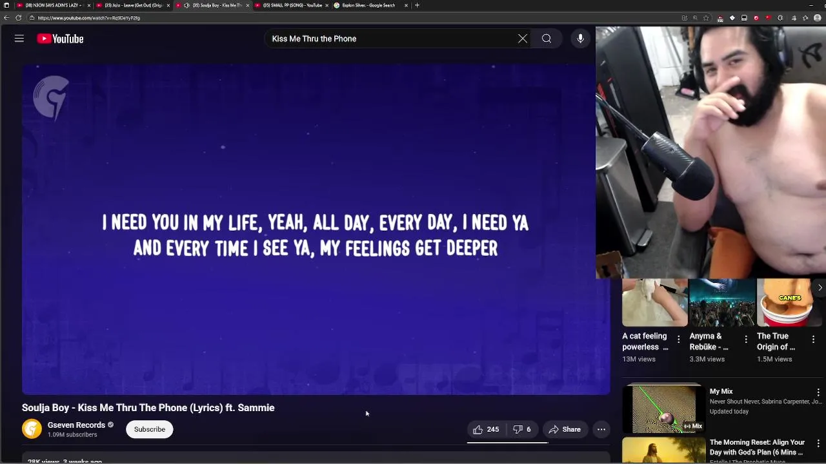This screenshot has width=826, height=464.
Task: Close the Espion Silver Google Search tab
Action: [x=406, y=5]
